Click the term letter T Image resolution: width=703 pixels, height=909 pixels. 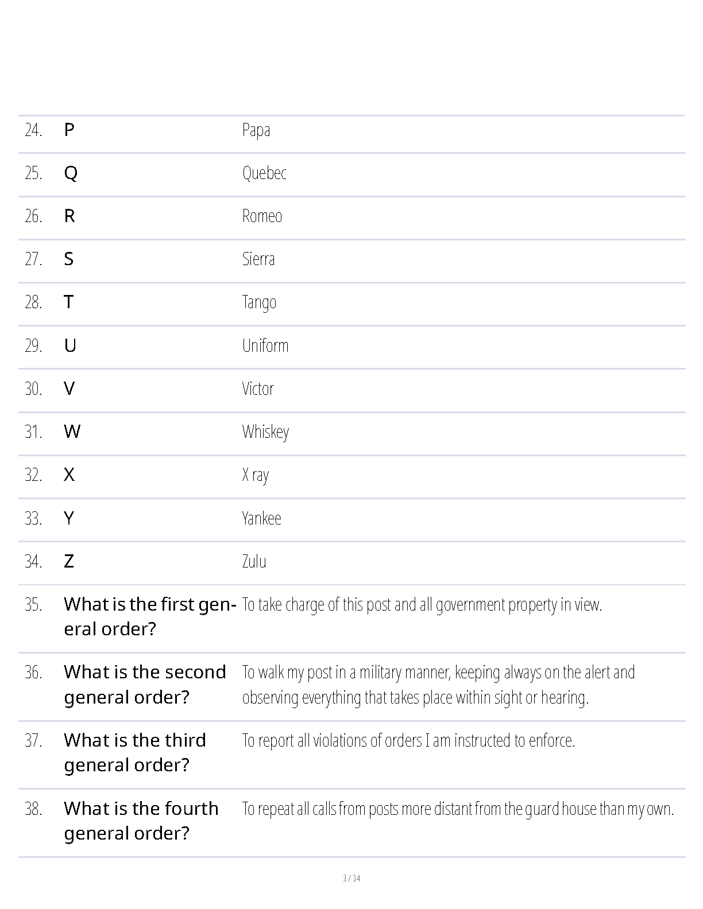(x=69, y=302)
